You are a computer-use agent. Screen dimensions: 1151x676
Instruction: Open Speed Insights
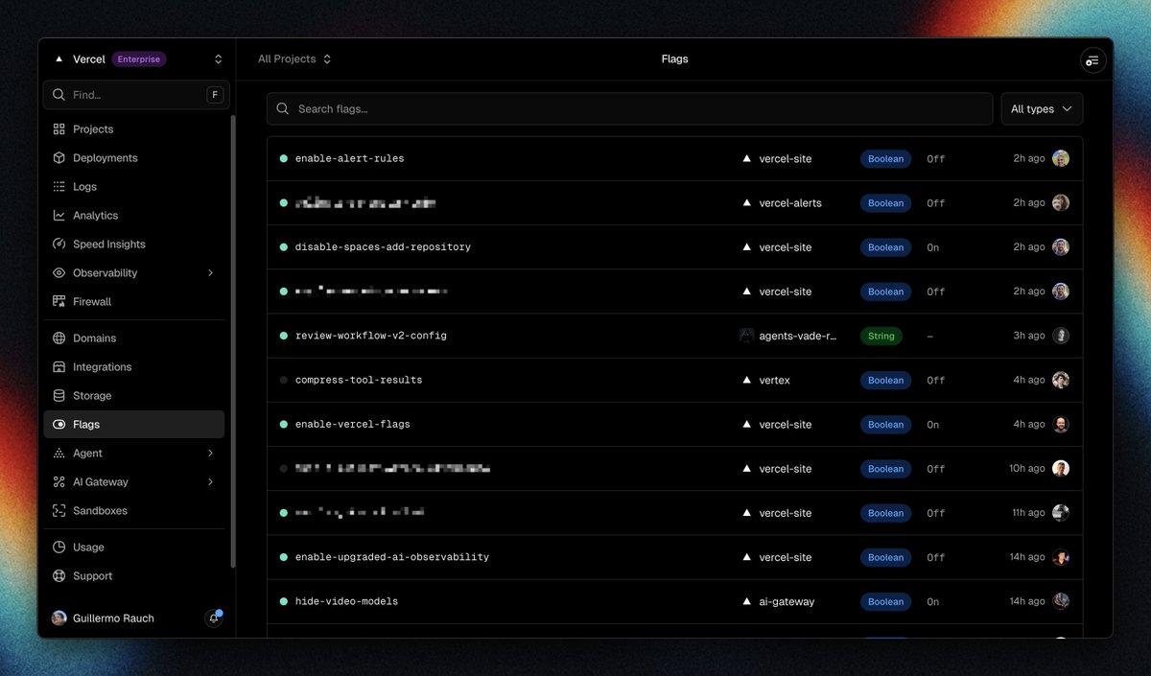(133, 245)
